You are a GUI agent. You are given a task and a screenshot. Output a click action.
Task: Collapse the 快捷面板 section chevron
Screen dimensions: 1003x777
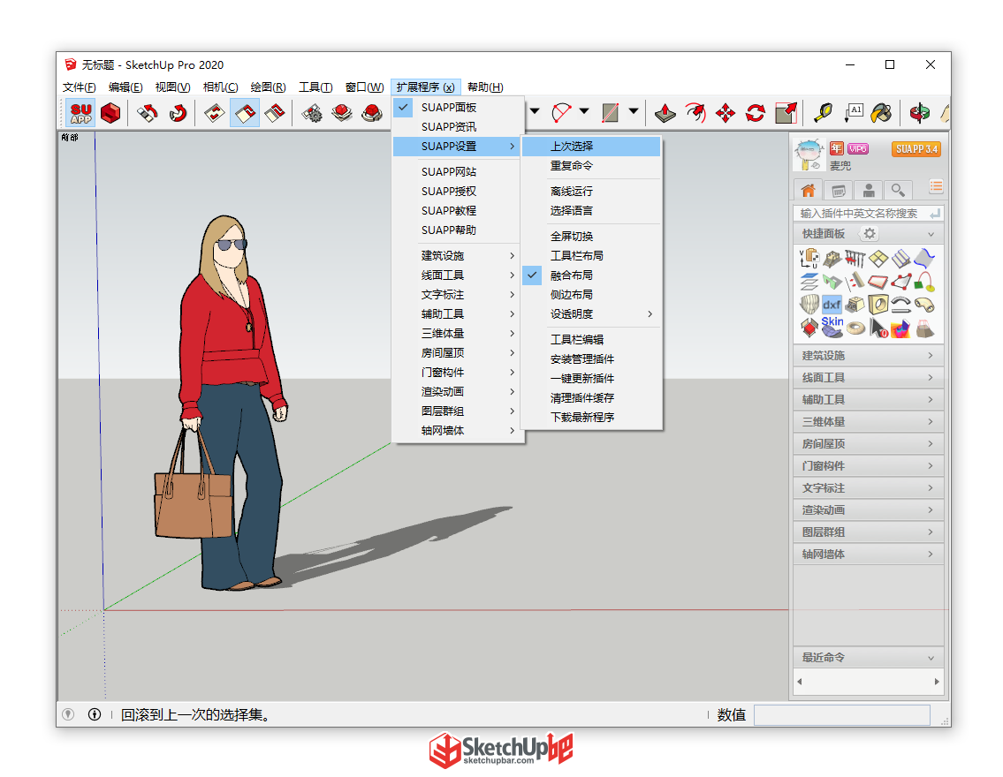(931, 235)
